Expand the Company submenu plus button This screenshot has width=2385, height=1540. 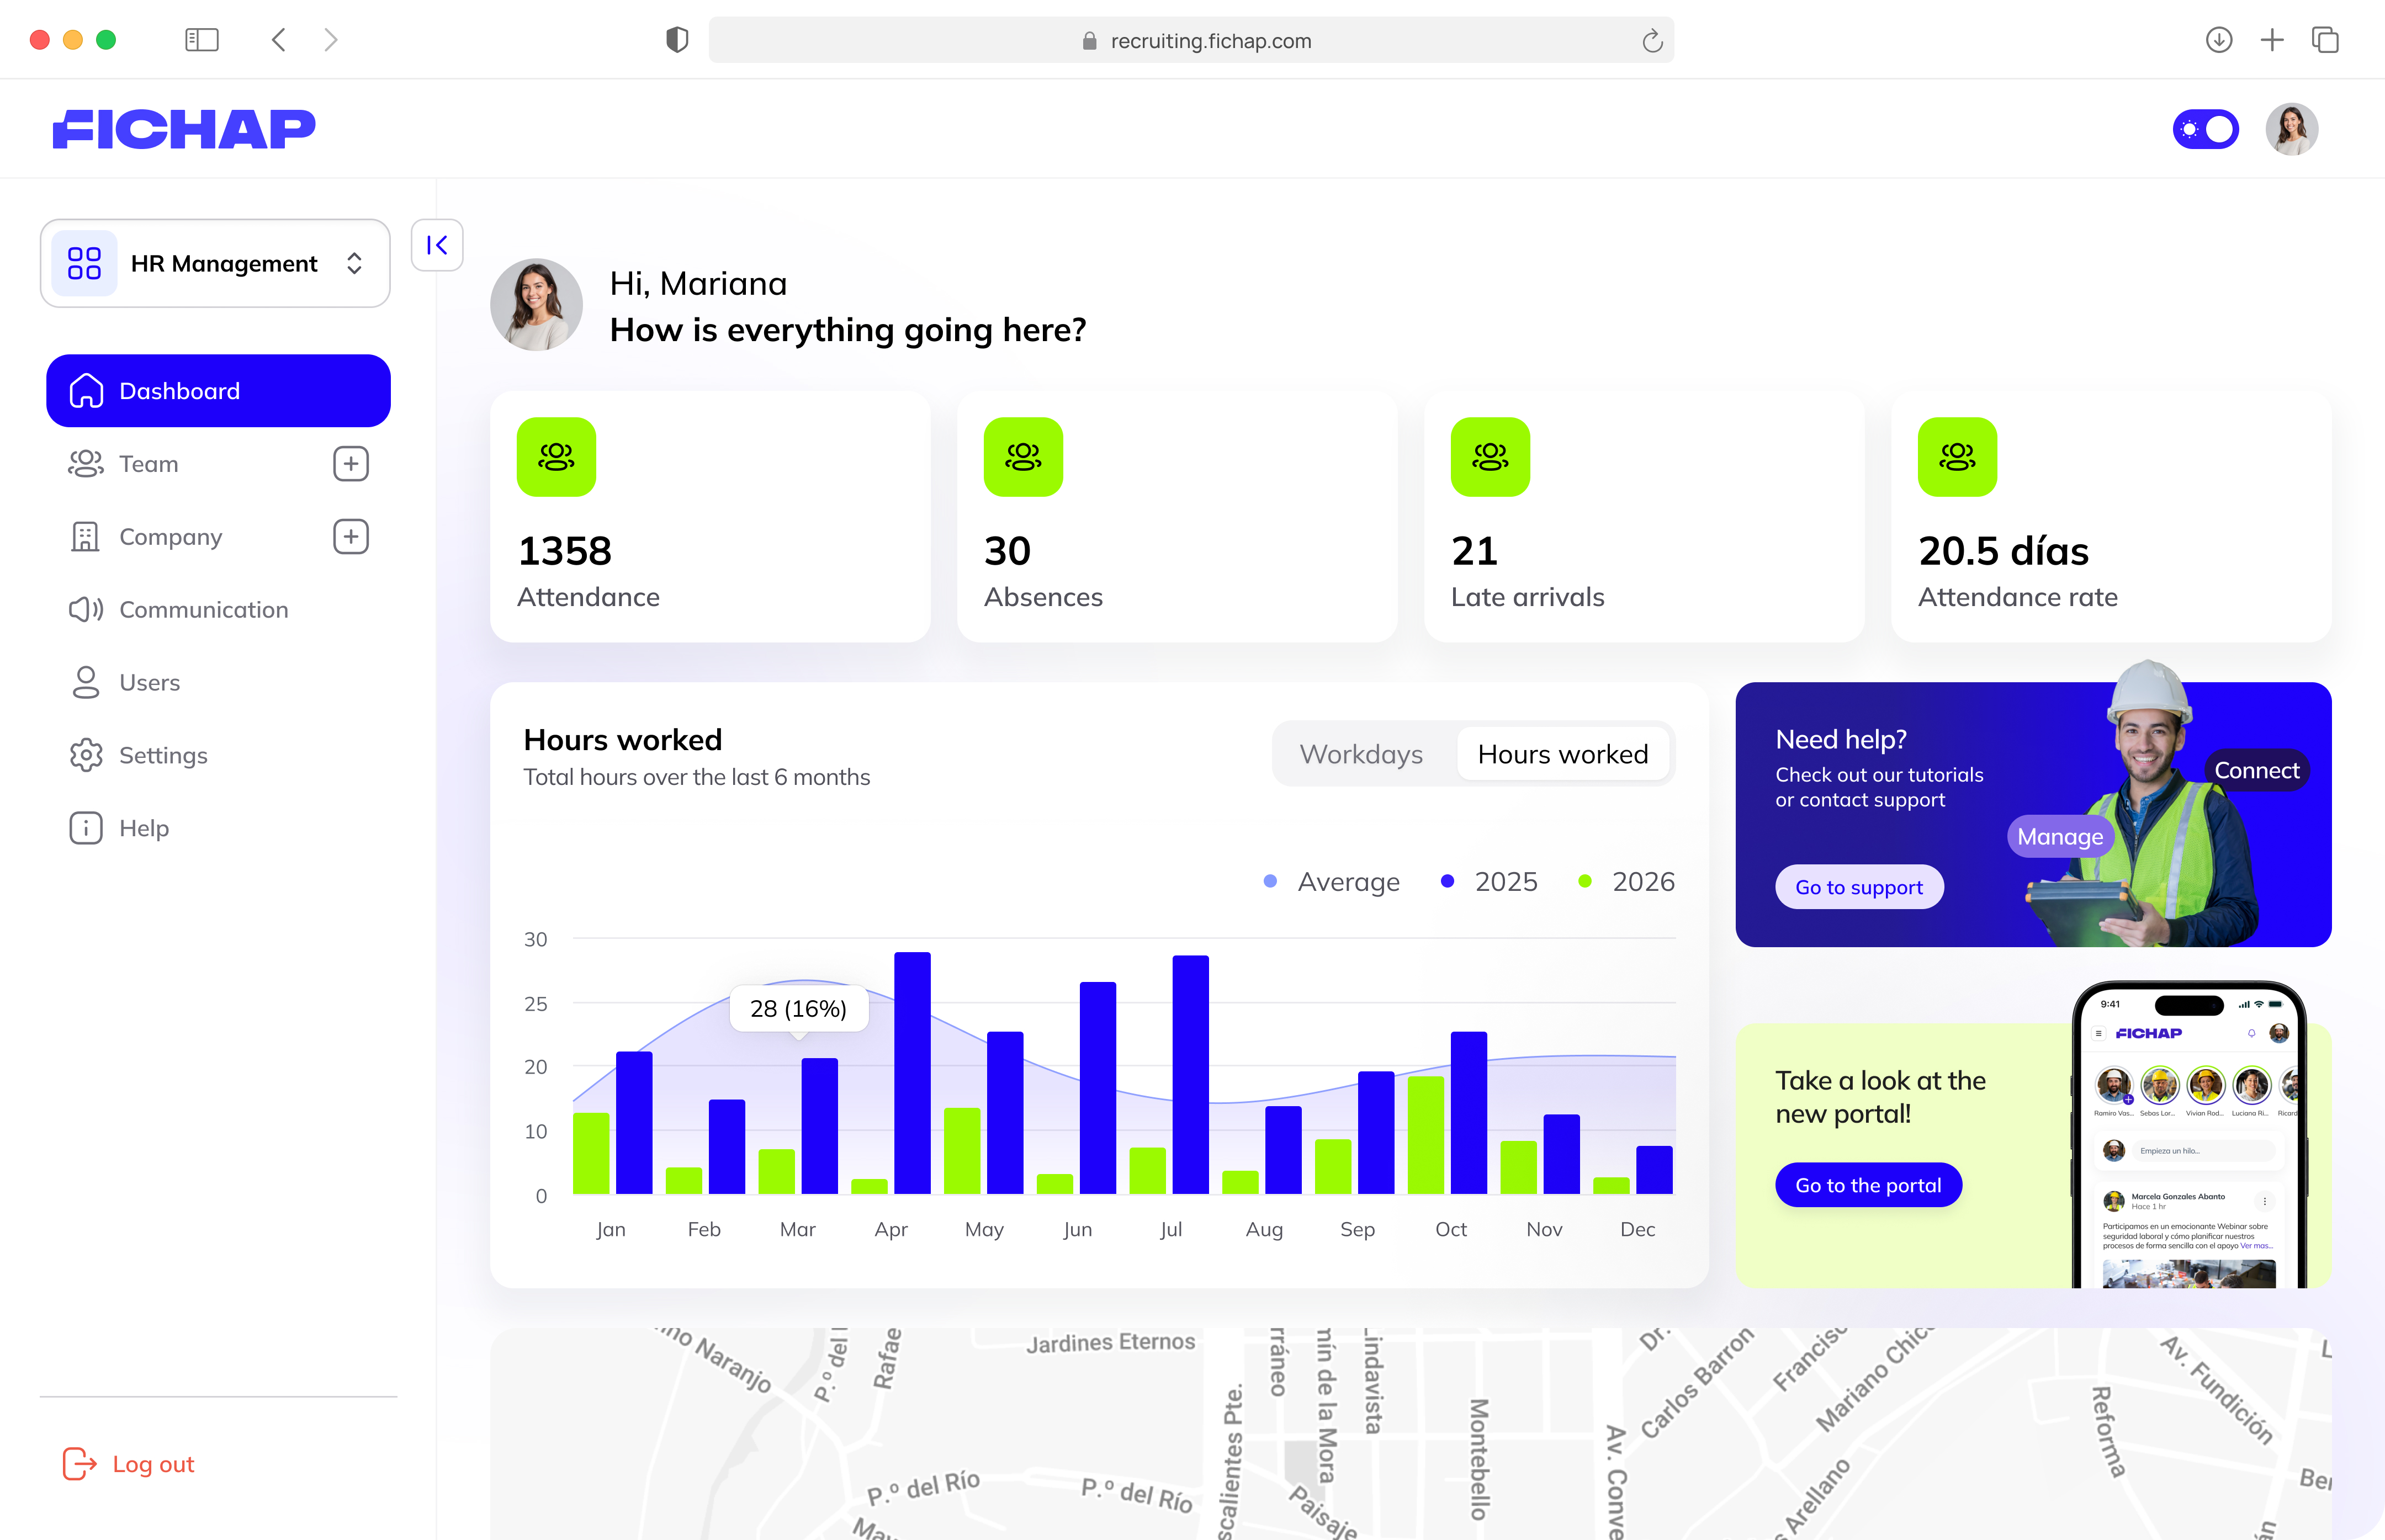pos(350,537)
